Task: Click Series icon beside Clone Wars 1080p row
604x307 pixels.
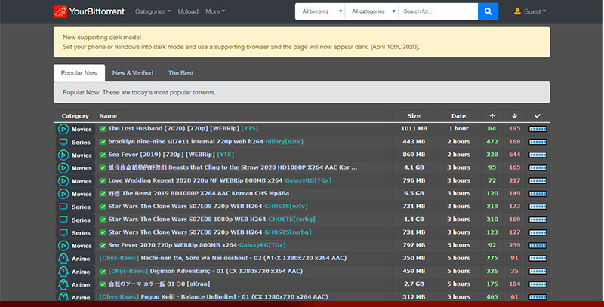Action: (x=63, y=220)
